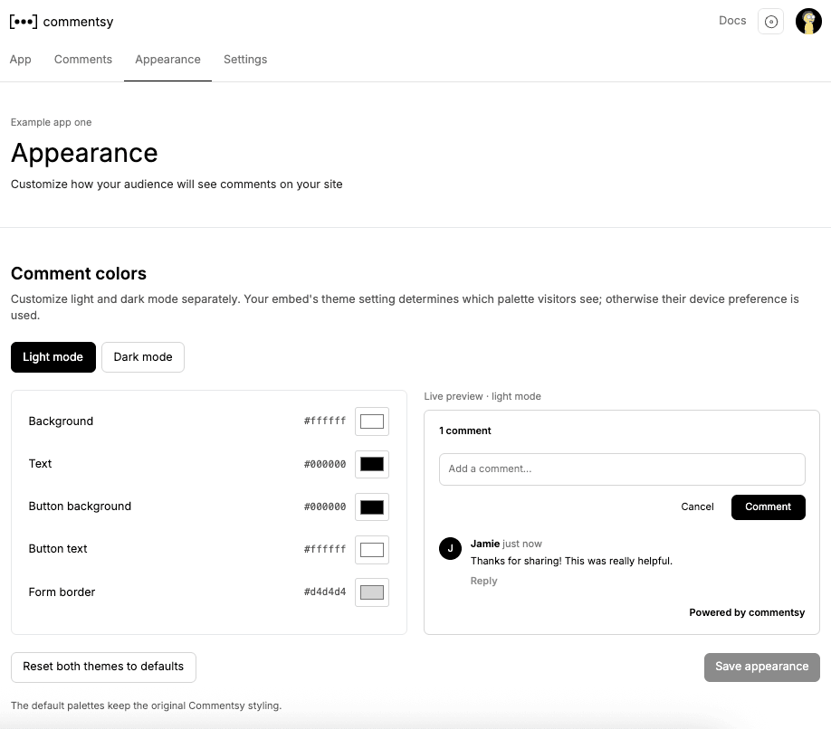Image resolution: width=831 pixels, height=729 pixels.
Task: Switch to Light mode palette
Action: [x=53, y=357]
